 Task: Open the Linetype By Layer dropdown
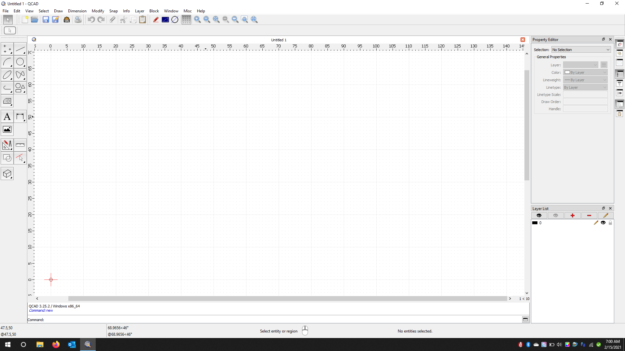click(585, 87)
